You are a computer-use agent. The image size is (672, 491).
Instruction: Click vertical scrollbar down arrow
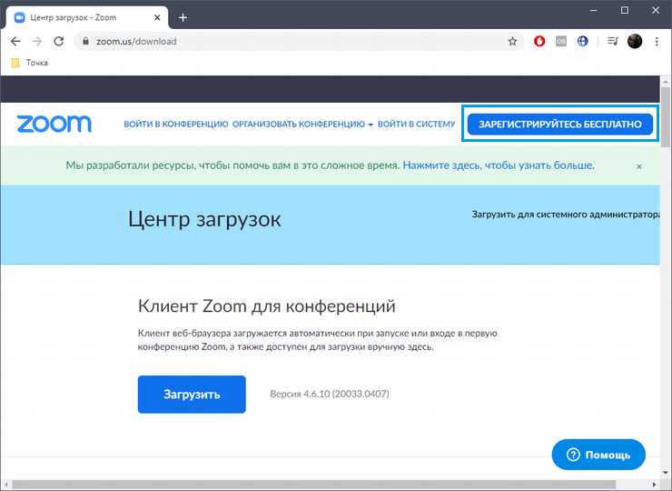click(665, 473)
